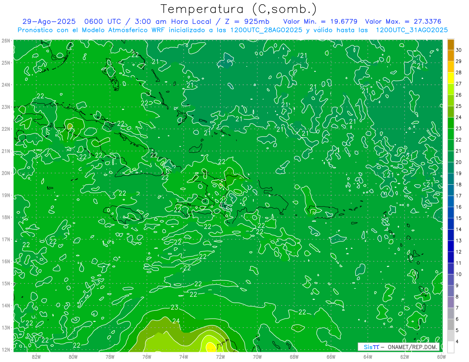Select the "Valor Min. = 19.6779" value

pos(320,22)
